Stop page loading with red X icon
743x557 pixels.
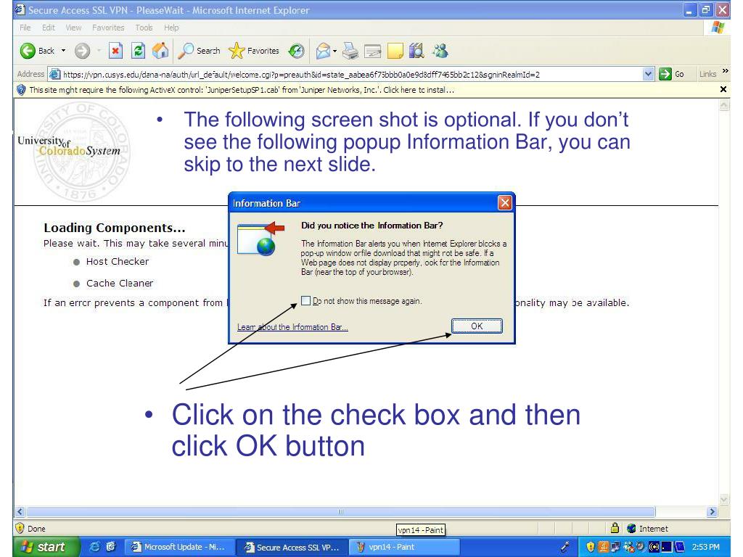pos(115,51)
